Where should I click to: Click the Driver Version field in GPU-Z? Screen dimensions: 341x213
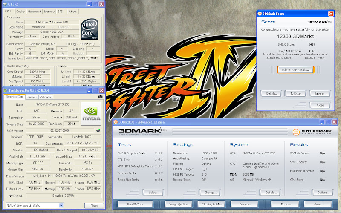click(64, 176)
